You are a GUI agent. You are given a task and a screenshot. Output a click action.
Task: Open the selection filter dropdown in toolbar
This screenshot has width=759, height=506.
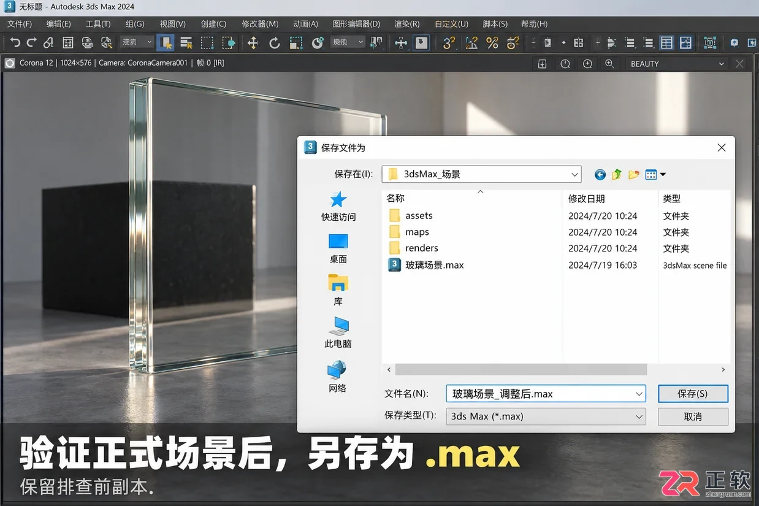click(137, 42)
